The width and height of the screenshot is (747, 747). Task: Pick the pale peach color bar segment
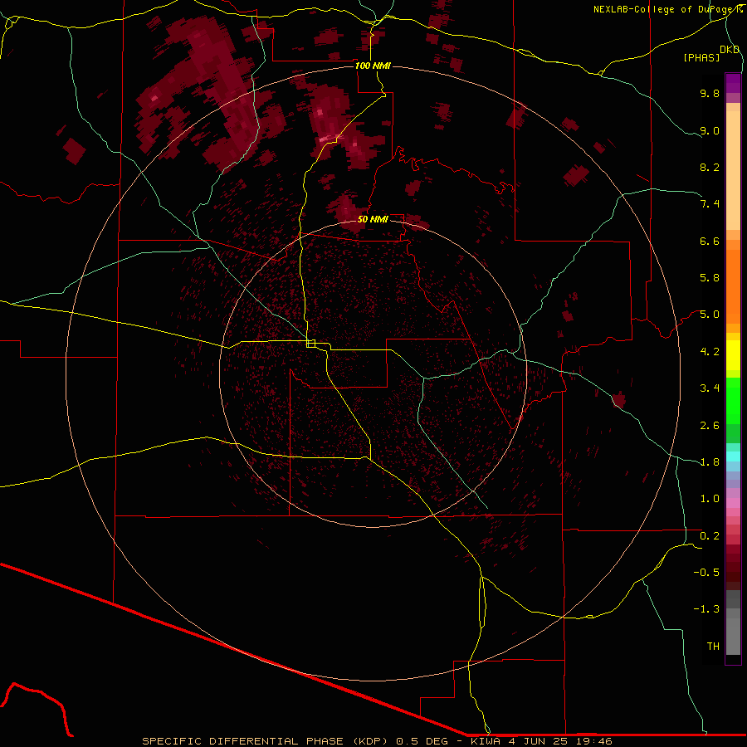point(733,170)
